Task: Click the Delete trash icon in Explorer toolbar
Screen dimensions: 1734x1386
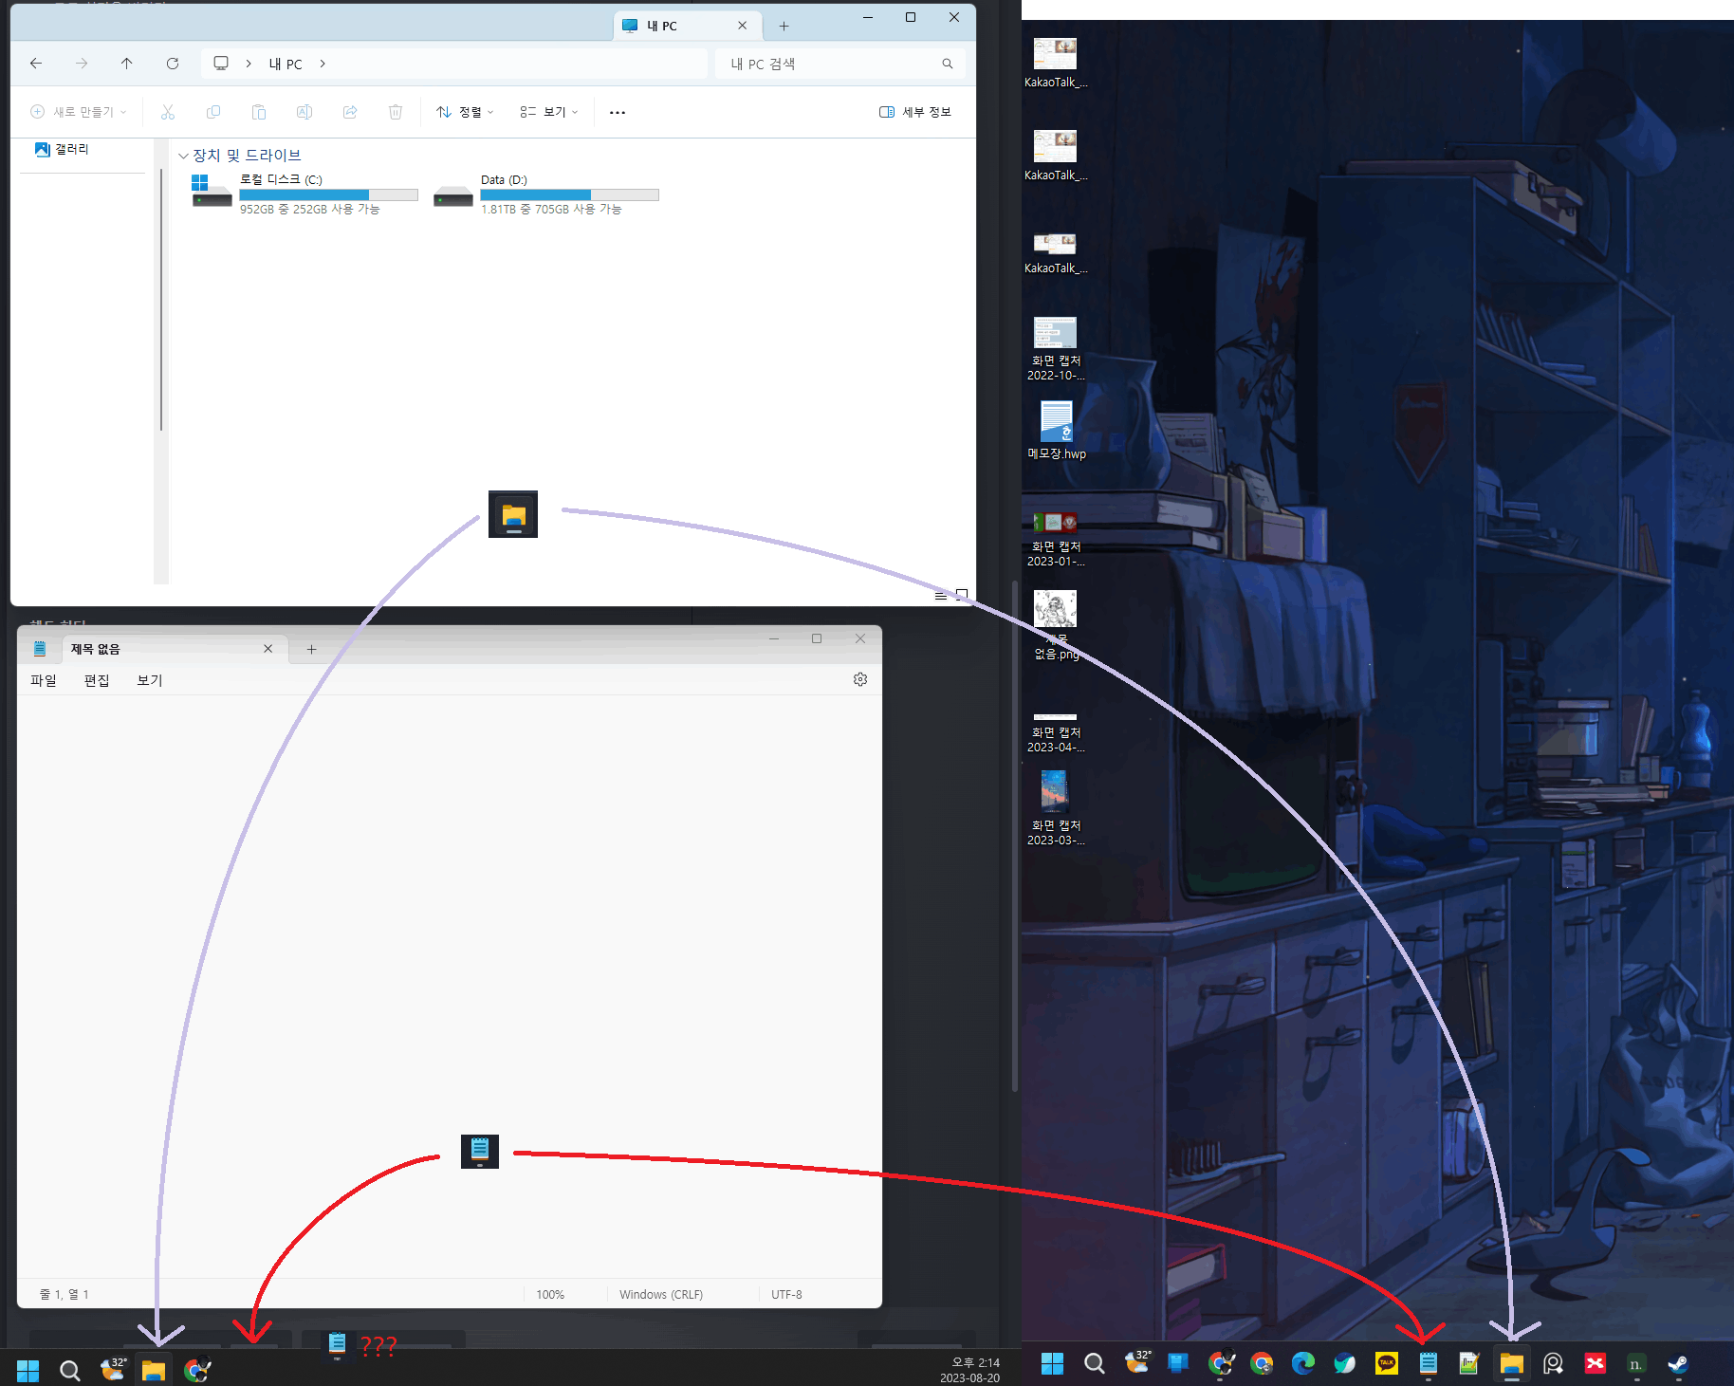Action: pyautogui.click(x=396, y=112)
